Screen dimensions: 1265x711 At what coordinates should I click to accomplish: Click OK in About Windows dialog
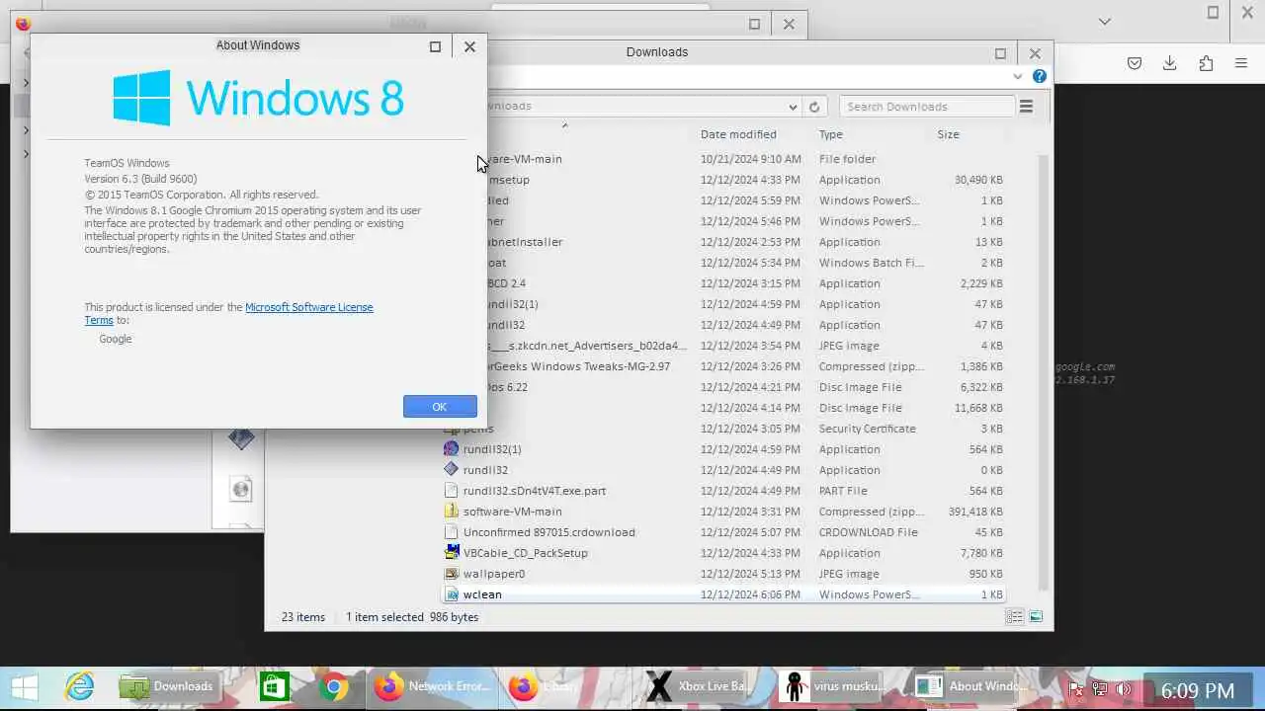pyautogui.click(x=440, y=407)
